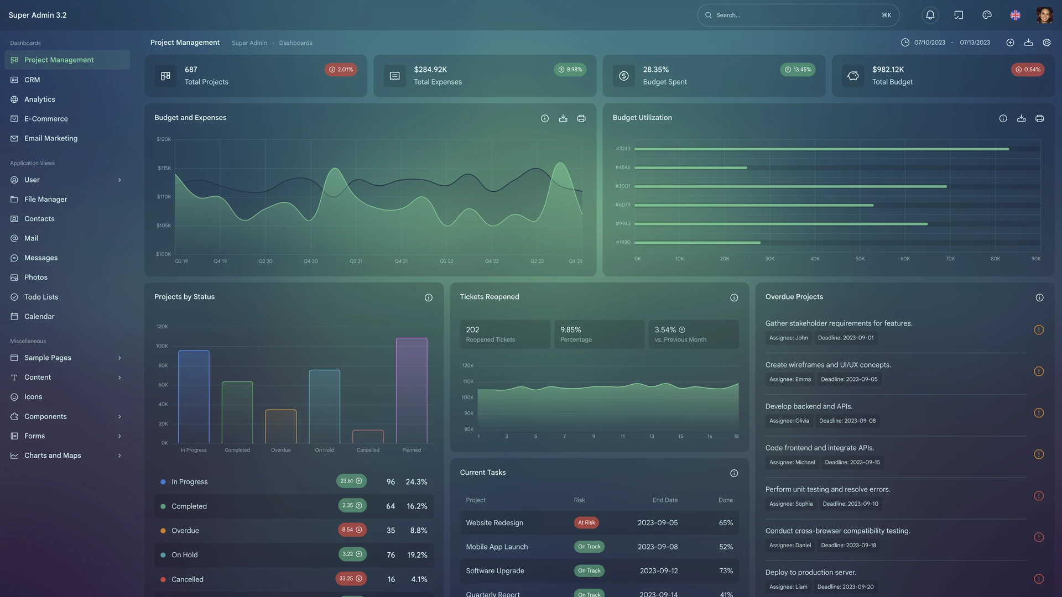Open Contacts in sidebar
The height and width of the screenshot is (597, 1062).
(67, 219)
